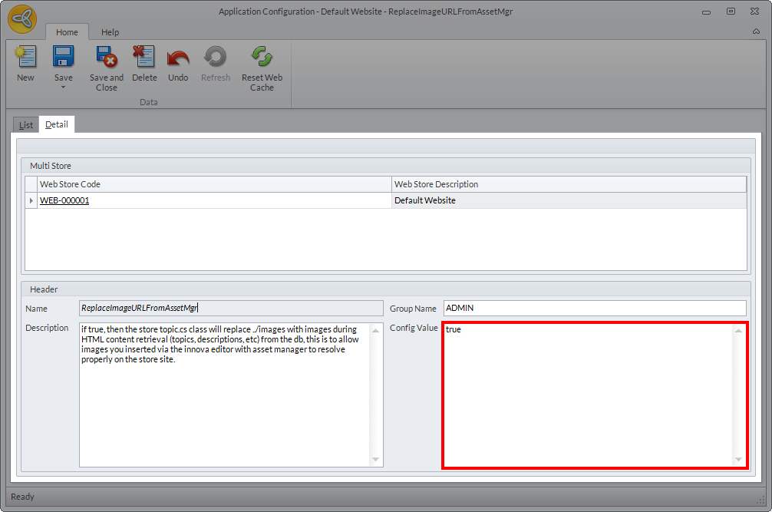Expand the WEB-000001 row indicator

click(31, 201)
